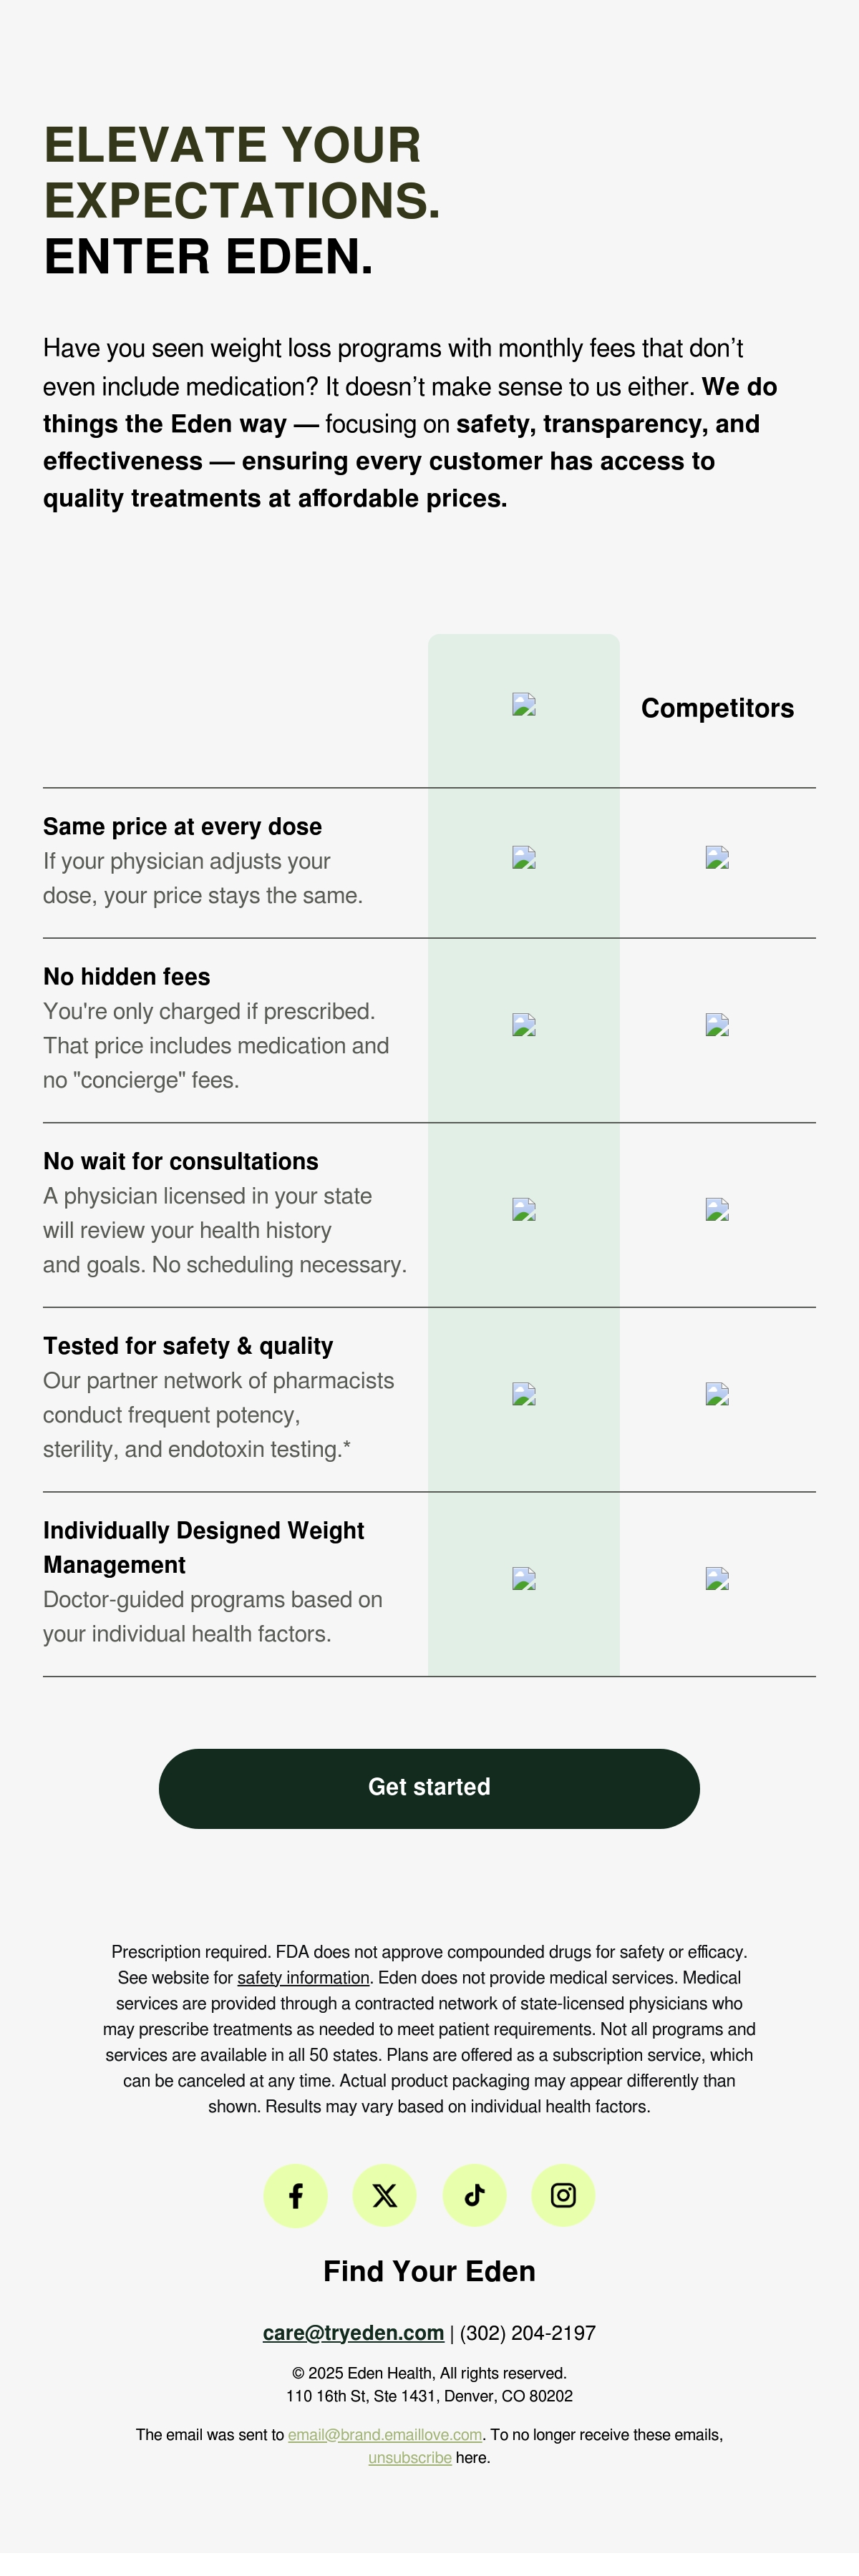Screen dimensions: 859x2576
Task: Click Eden icon for No wait for consultations
Action: [524, 1210]
